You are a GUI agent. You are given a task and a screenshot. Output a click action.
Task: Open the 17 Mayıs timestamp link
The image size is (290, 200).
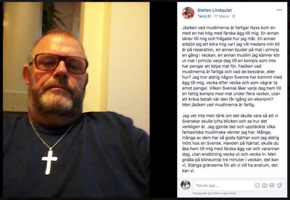click(x=222, y=16)
